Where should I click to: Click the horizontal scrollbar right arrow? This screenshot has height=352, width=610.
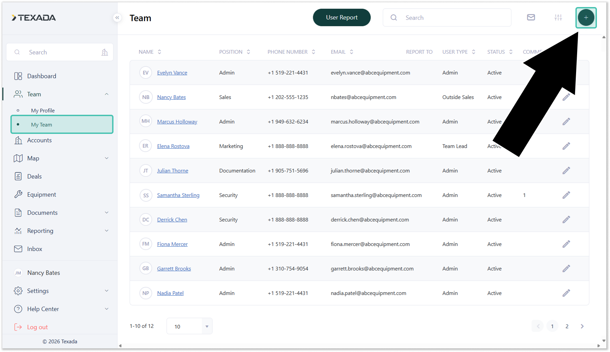(x=599, y=346)
